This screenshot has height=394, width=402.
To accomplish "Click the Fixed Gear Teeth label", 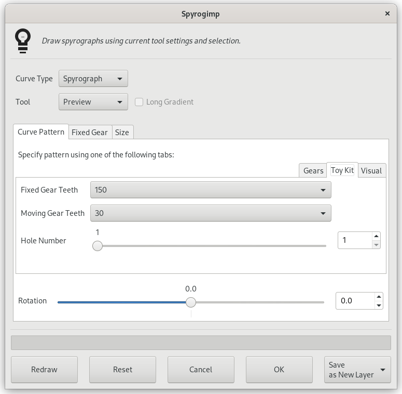I will [x=49, y=190].
